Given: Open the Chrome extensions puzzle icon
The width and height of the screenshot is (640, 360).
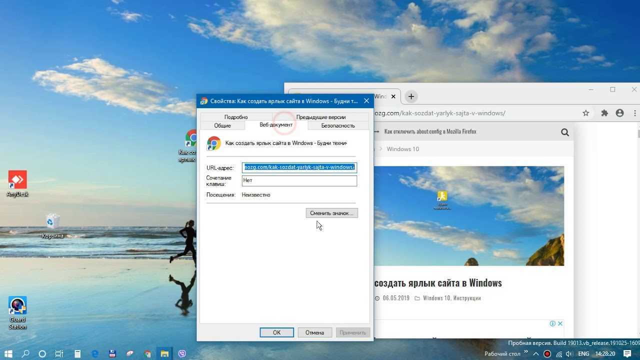Looking at the screenshot, I should (604, 113).
